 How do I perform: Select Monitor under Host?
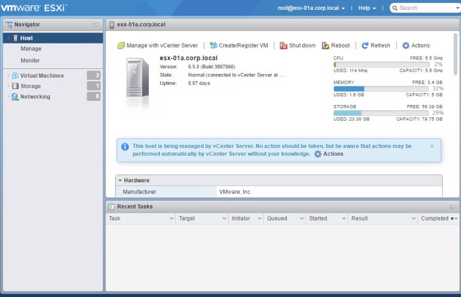(x=30, y=61)
